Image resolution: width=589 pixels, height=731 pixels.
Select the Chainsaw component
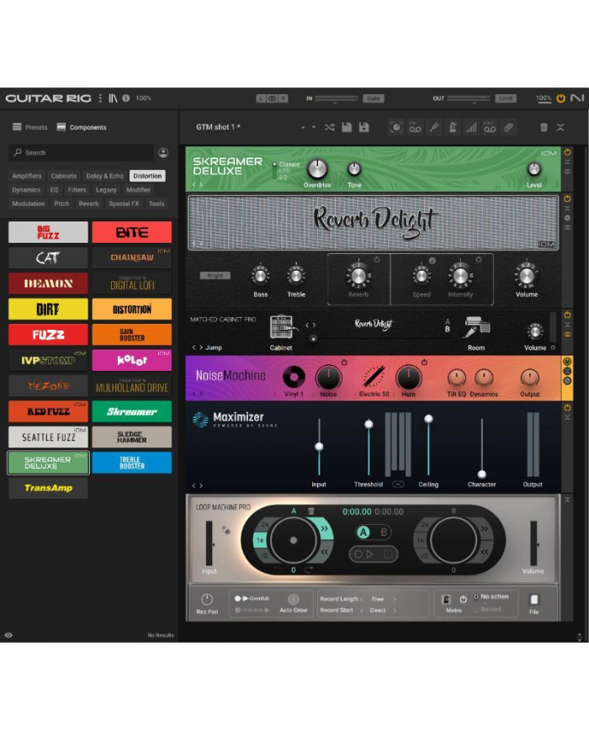point(132,257)
